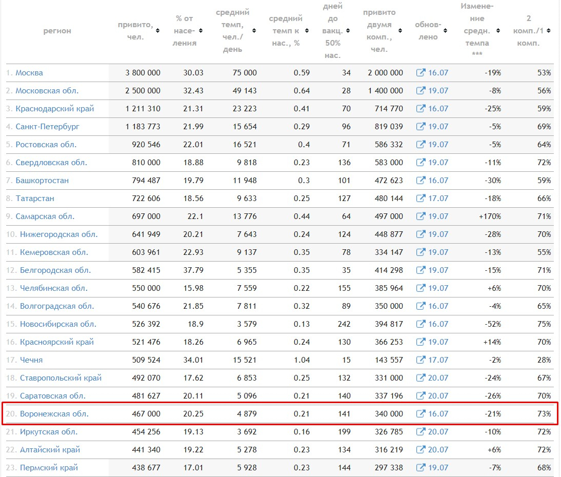The height and width of the screenshot is (477, 561).
Task: Click external link icon for Пермский край
Action: [420, 468]
